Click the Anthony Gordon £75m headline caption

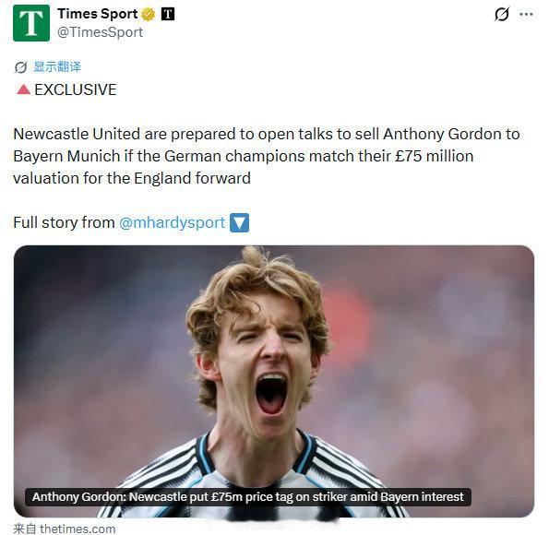click(248, 497)
